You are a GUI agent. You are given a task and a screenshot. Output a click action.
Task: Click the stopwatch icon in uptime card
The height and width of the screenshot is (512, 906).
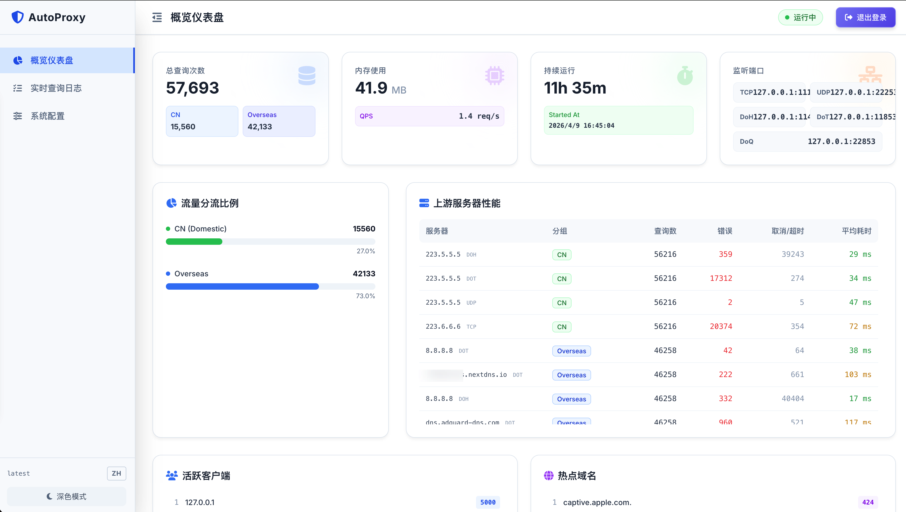685,75
